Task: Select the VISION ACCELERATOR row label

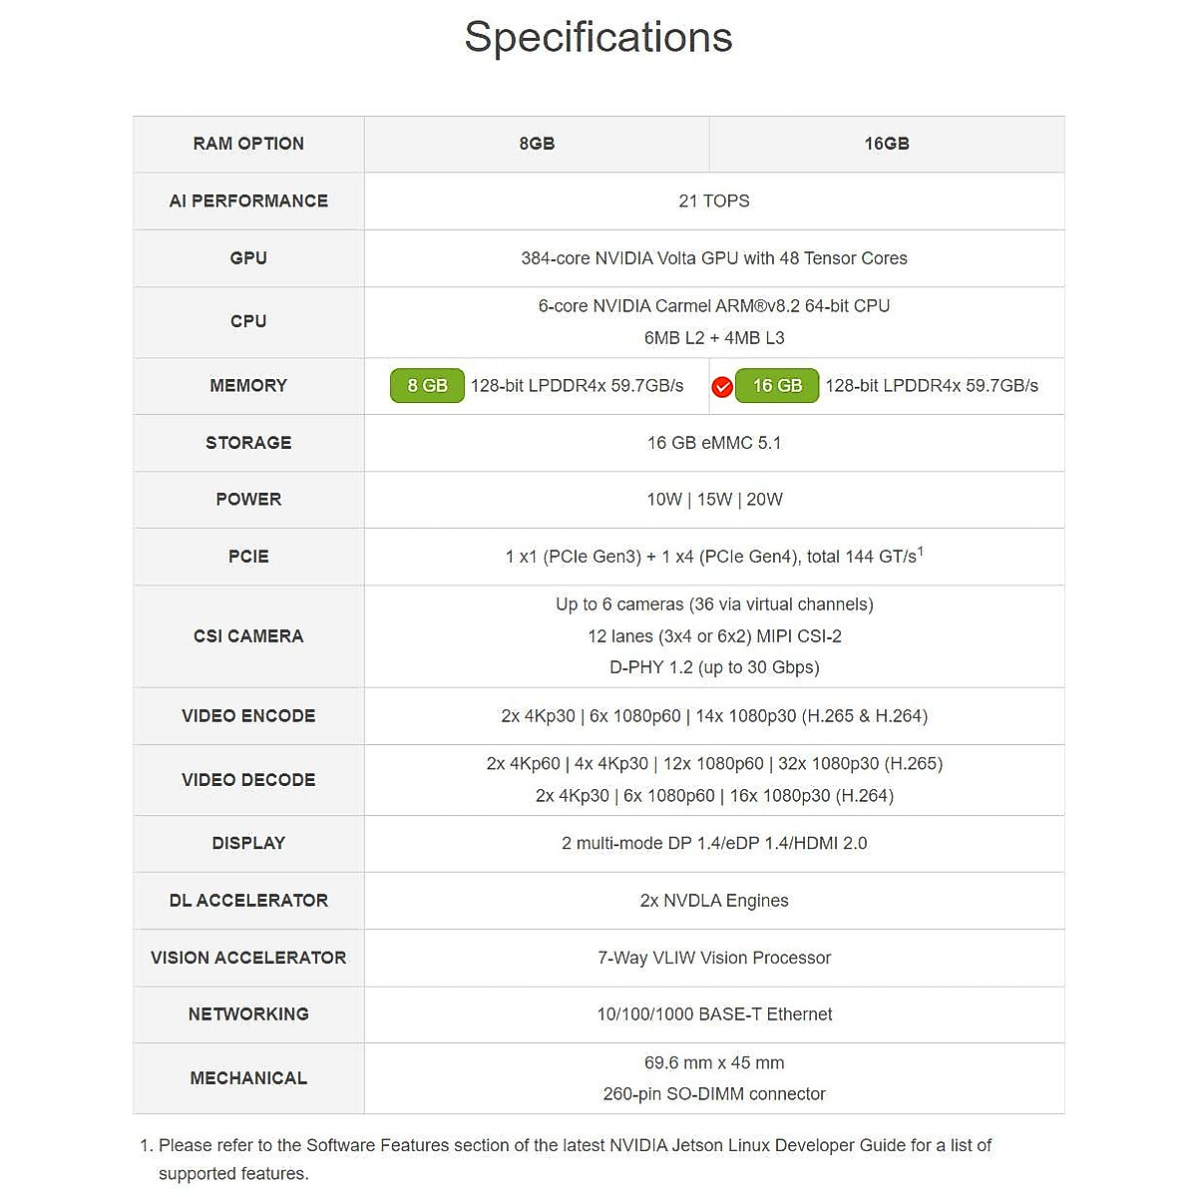Action: pyautogui.click(x=248, y=958)
